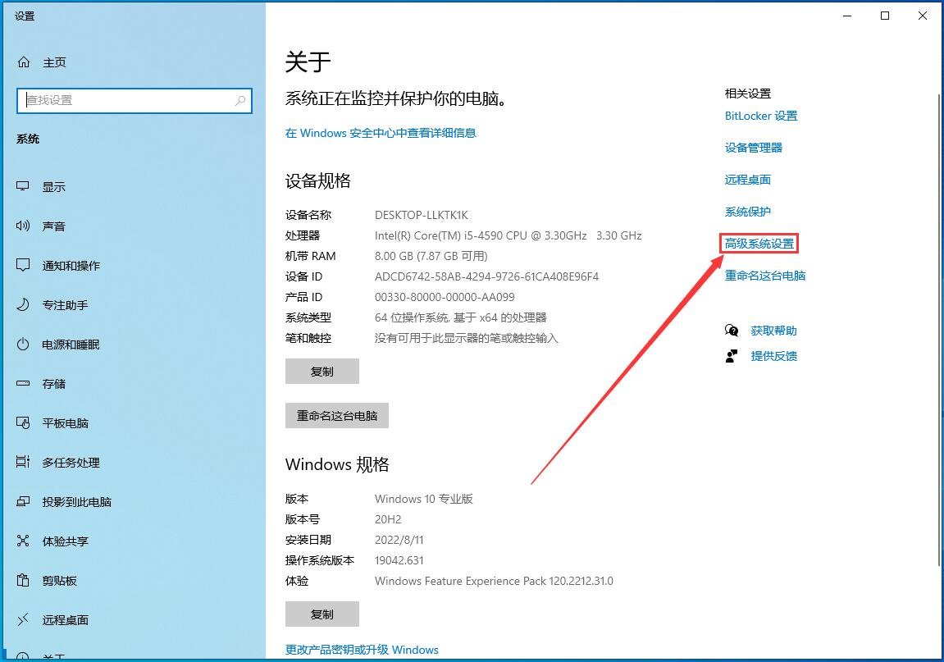
Task: Open 显示 display settings icon
Action: tap(24, 187)
